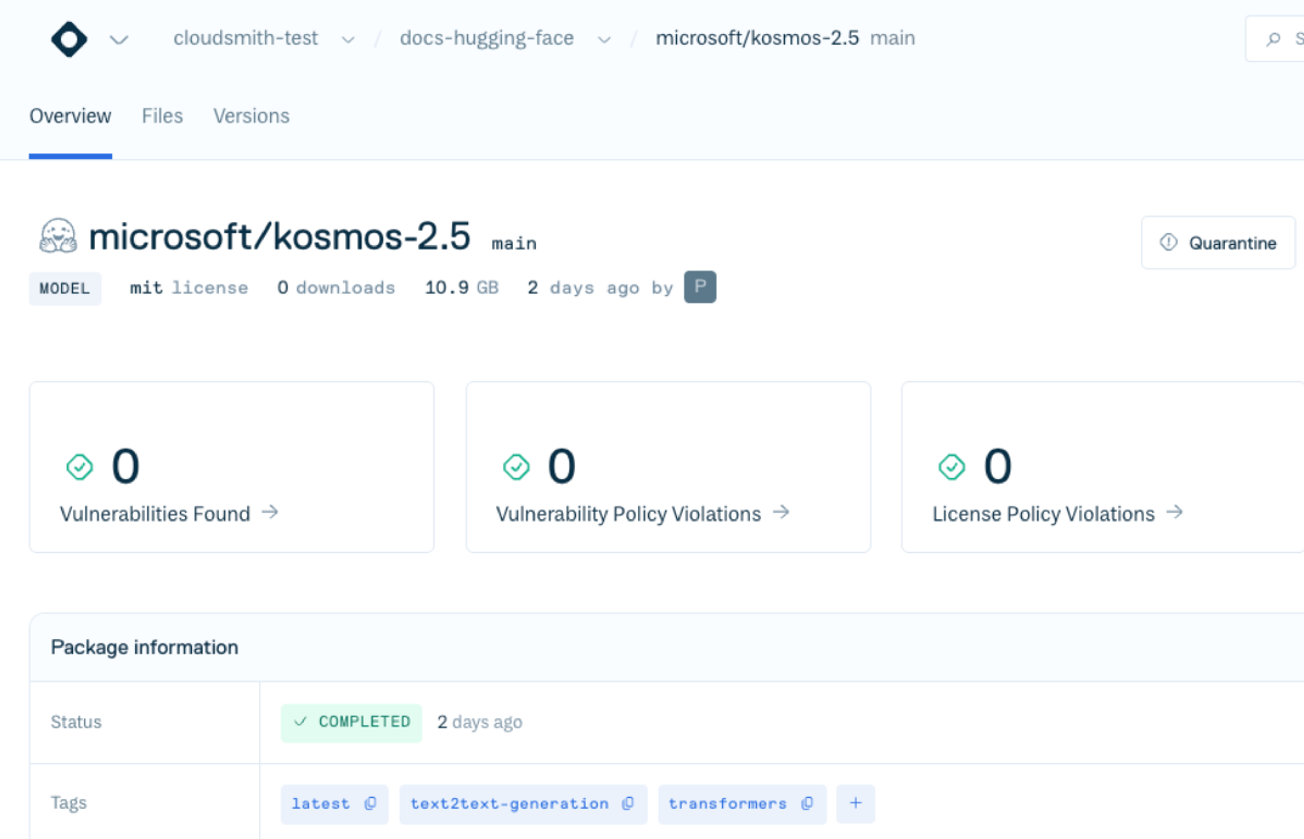Click the MODEL badge
The image size is (1304, 839).
65,288
